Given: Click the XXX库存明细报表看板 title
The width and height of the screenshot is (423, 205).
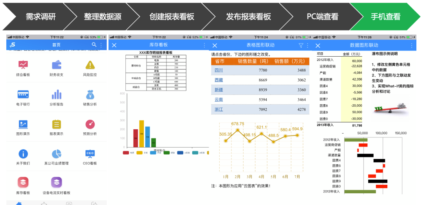Looking at the screenshot, I should coord(155,52).
